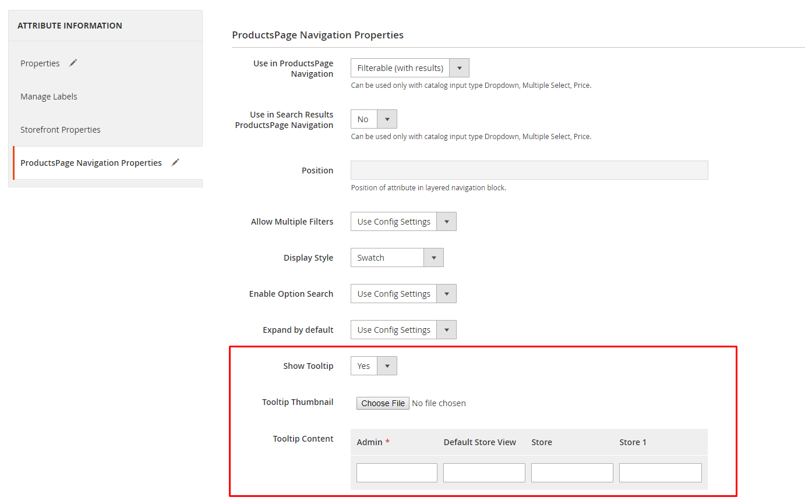
Task: Open the Manage Labels tab
Action: pos(49,97)
